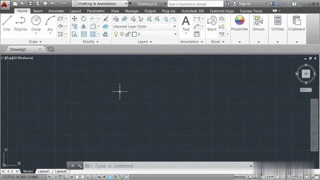Open the current layer 0 dropdown
The height and width of the screenshot is (180, 320).
144,34
